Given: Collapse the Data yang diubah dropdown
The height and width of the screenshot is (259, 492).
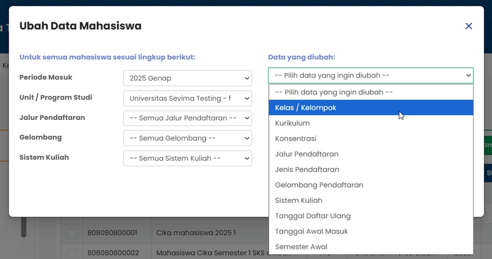Looking at the screenshot, I should (x=371, y=75).
